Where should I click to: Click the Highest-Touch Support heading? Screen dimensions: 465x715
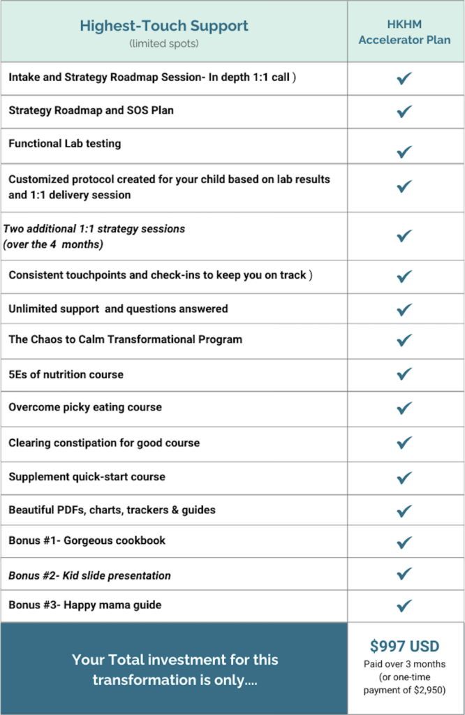(x=163, y=27)
